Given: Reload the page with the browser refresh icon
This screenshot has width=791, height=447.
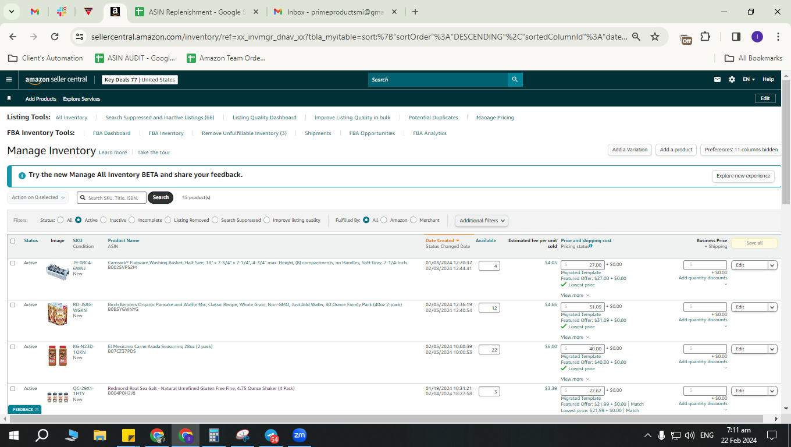Looking at the screenshot, I should pos(55,37).
